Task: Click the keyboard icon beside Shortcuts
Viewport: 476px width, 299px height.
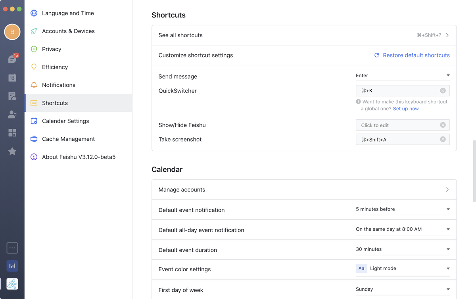Action: (x=34, y=103)
